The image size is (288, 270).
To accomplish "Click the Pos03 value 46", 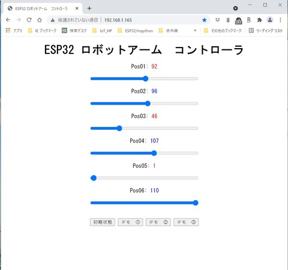I will pos(154,116).
